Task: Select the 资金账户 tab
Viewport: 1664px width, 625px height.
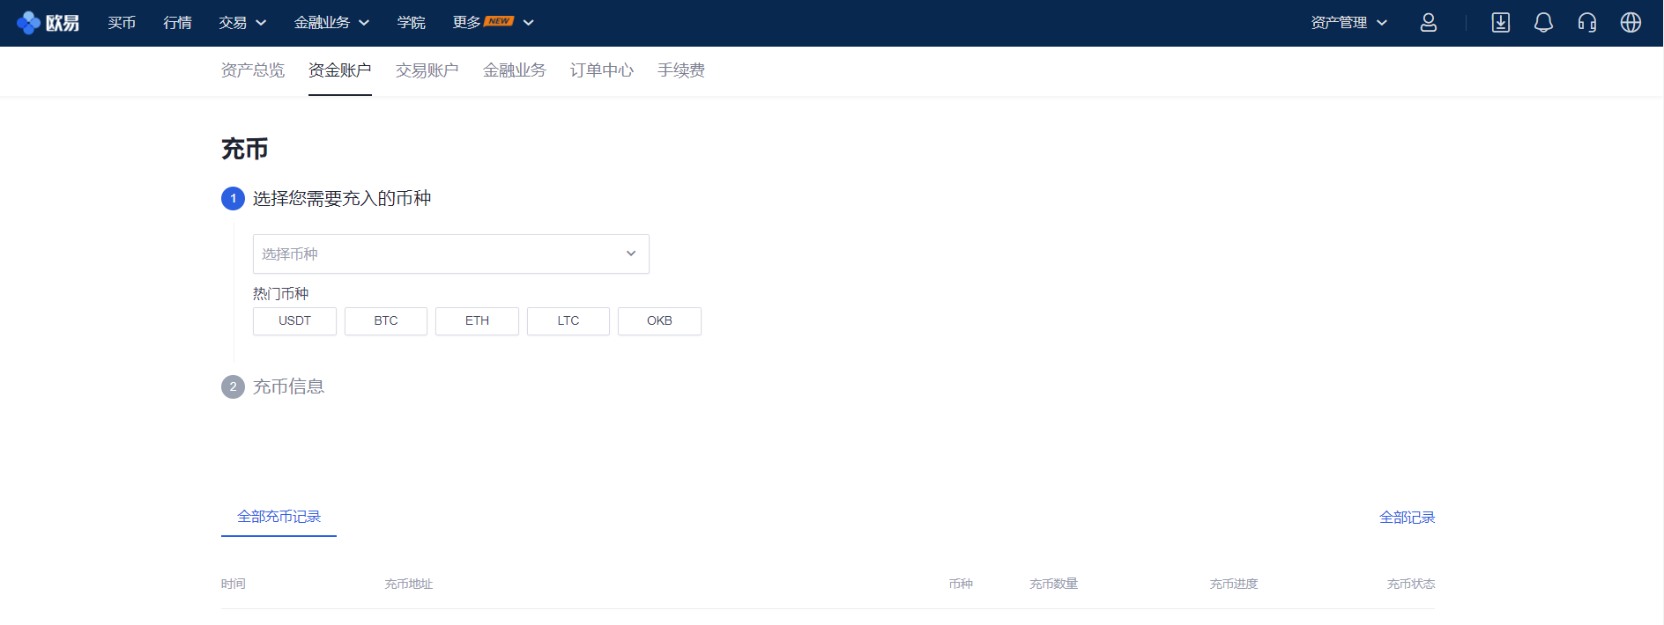Action: 339,70
